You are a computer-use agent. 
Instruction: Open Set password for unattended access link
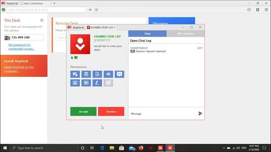[21, 47]
